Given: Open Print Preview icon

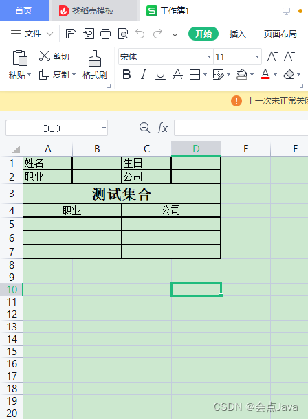Looking at the screenshot, I should (x=123, y=34).
